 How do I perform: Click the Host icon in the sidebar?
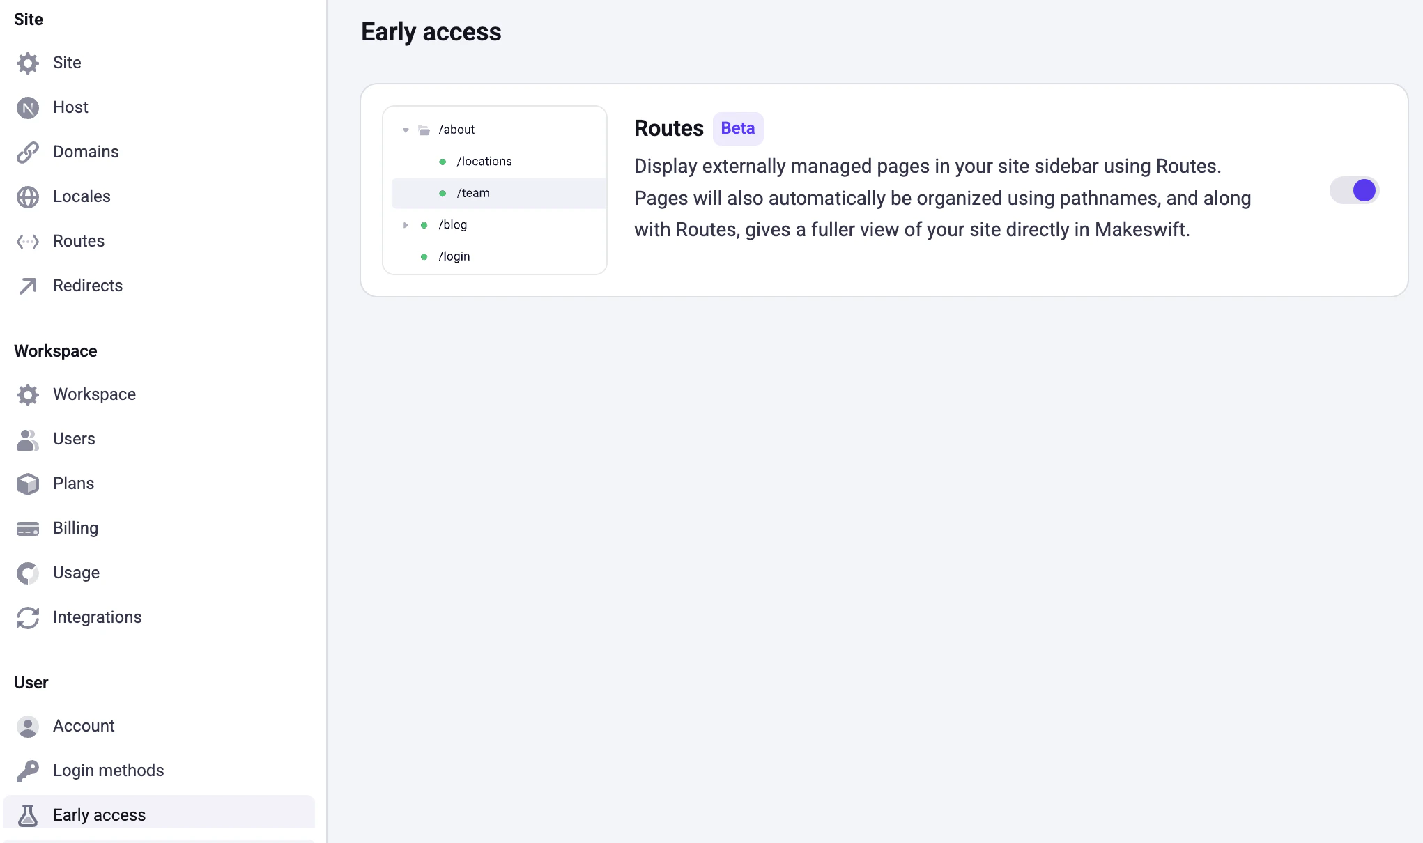point(27,107)
